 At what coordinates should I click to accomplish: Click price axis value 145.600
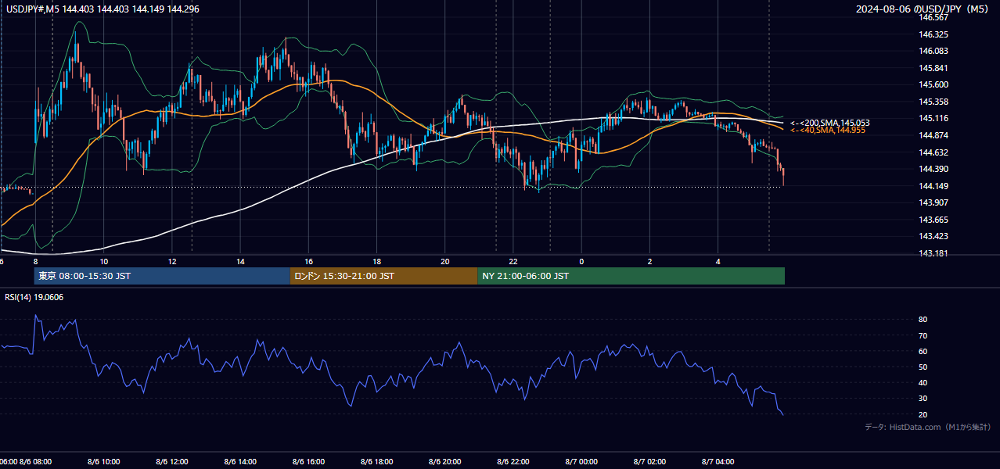point(933,84)
